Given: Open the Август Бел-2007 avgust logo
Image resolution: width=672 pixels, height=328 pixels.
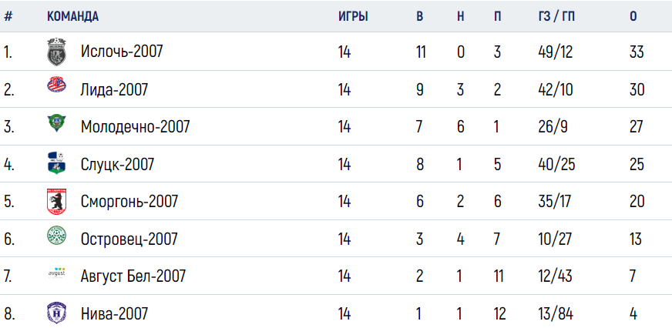Looking at the screenshot, I should click(x=56, y=273).
